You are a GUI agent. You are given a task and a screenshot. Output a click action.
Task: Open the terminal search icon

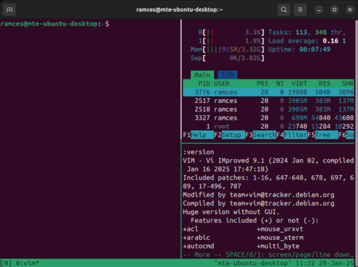click(x=284, y=9)
